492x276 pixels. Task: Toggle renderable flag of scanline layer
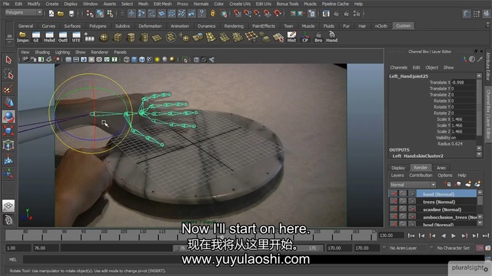pos(394,210)
